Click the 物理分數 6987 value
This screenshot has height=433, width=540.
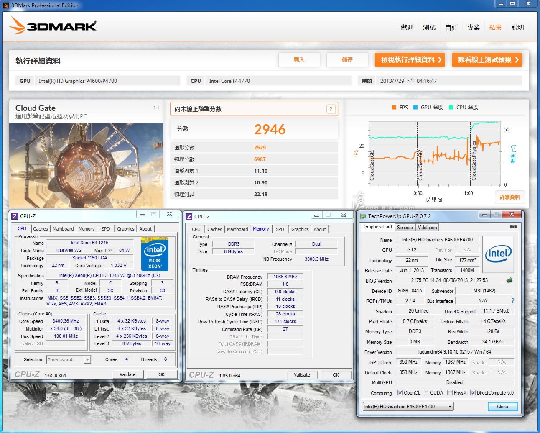pos(260,159)
